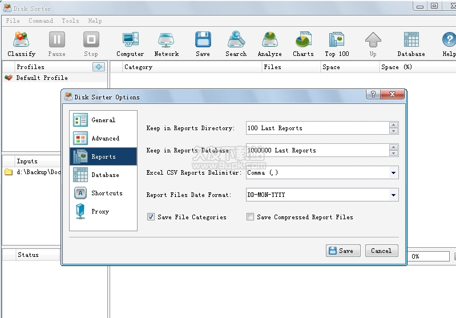Open the File menu

[x=13, y=21]
